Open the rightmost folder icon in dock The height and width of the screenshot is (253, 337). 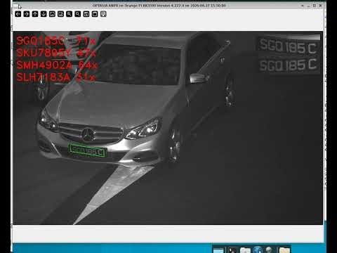(284, 250)
